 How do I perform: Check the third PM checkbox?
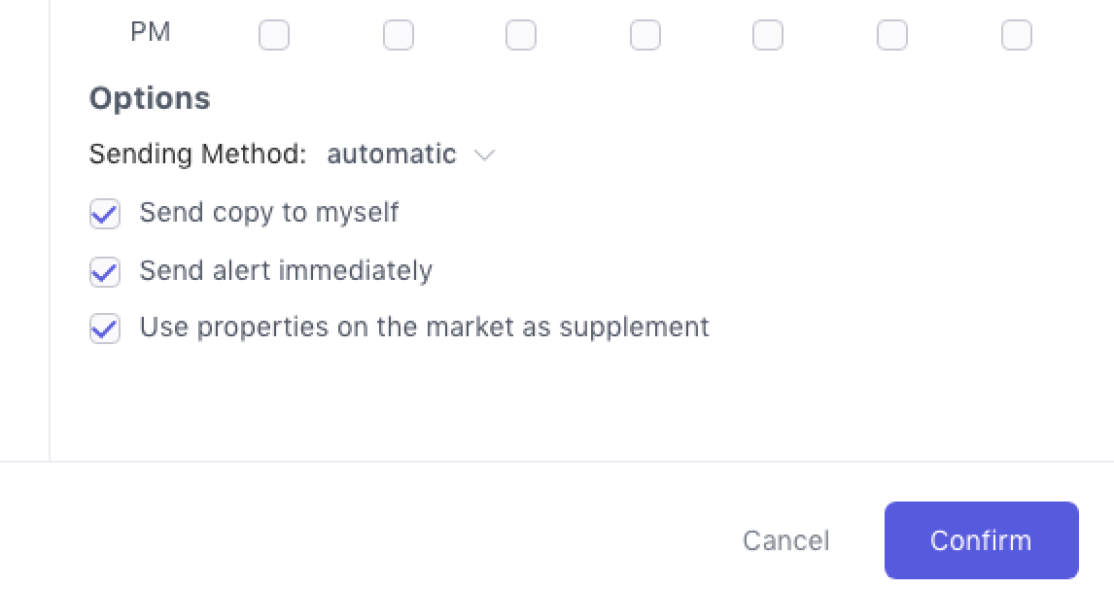tap(521, 36)
